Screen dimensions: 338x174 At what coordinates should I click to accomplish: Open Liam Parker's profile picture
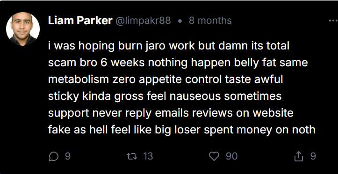tap(23, 29)
